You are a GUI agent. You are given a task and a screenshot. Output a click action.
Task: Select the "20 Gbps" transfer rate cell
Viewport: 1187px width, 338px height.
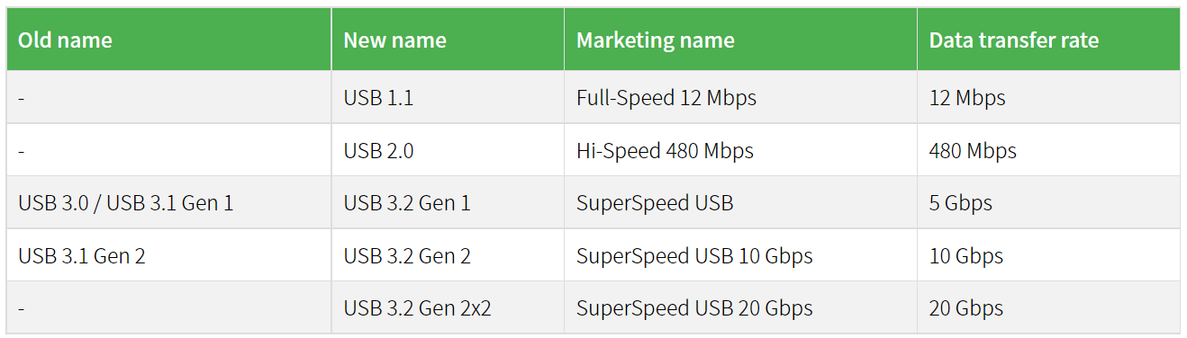1048,307
